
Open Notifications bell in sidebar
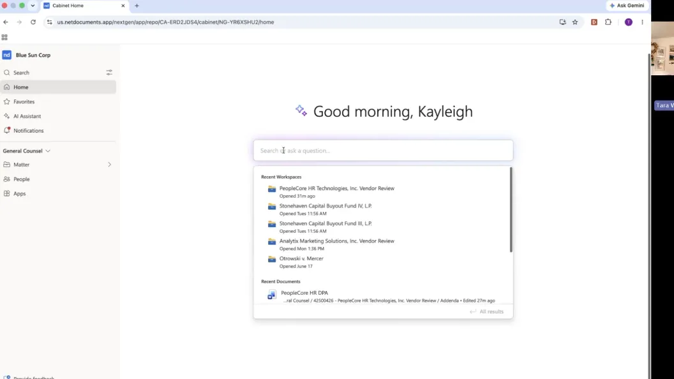[x=7, y=130]
